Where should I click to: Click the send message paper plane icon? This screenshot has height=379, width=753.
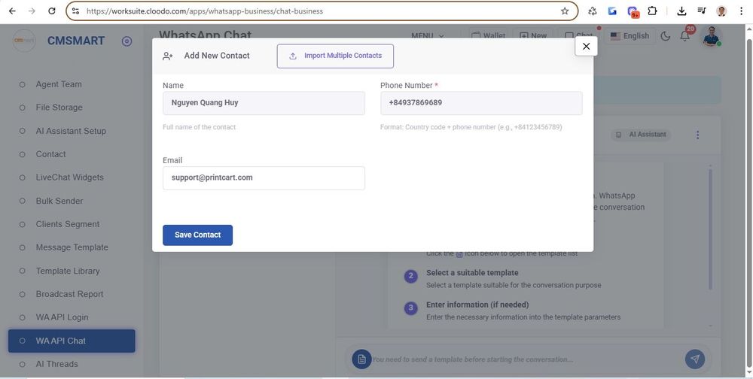[694, 359]
